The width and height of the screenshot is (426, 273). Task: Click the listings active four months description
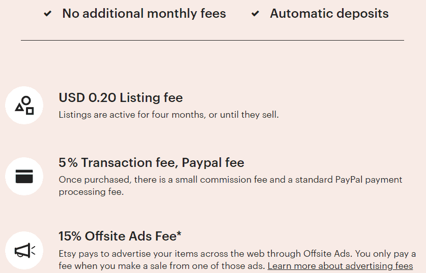pyautogui.click(x=168, y=115)
